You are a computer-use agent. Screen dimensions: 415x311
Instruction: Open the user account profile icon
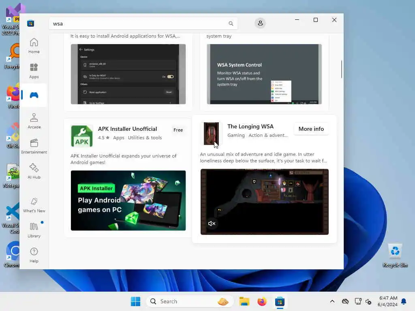260,23
